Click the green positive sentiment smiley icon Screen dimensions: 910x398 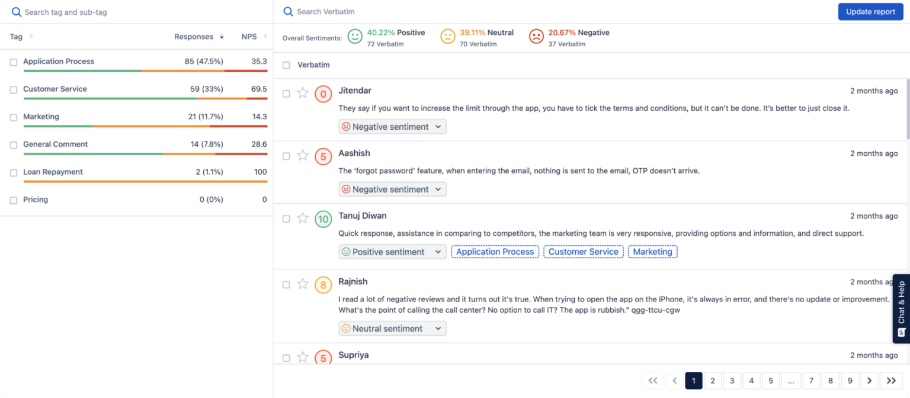(x=355, y=36)
